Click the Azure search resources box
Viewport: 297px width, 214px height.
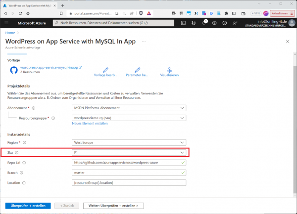113,23
